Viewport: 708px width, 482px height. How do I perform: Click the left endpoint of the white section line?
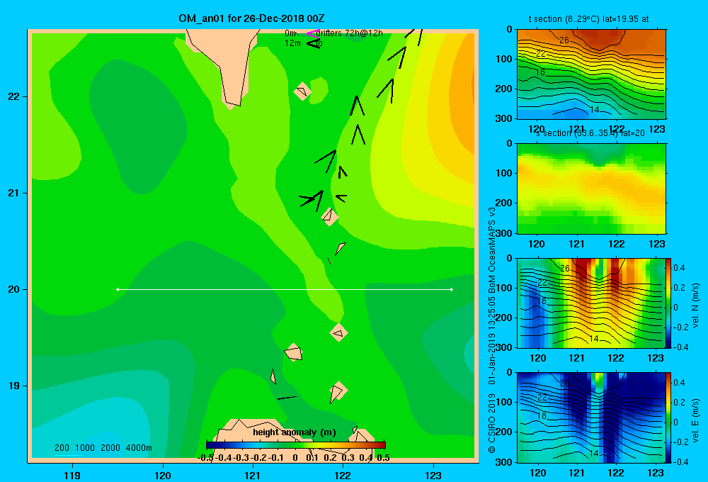(x=118, y=289)
